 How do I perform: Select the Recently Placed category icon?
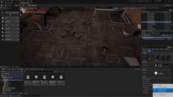click(2, 13)
